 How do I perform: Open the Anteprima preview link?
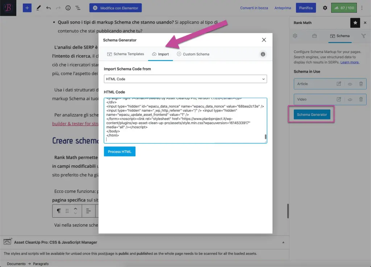[283, 8]
